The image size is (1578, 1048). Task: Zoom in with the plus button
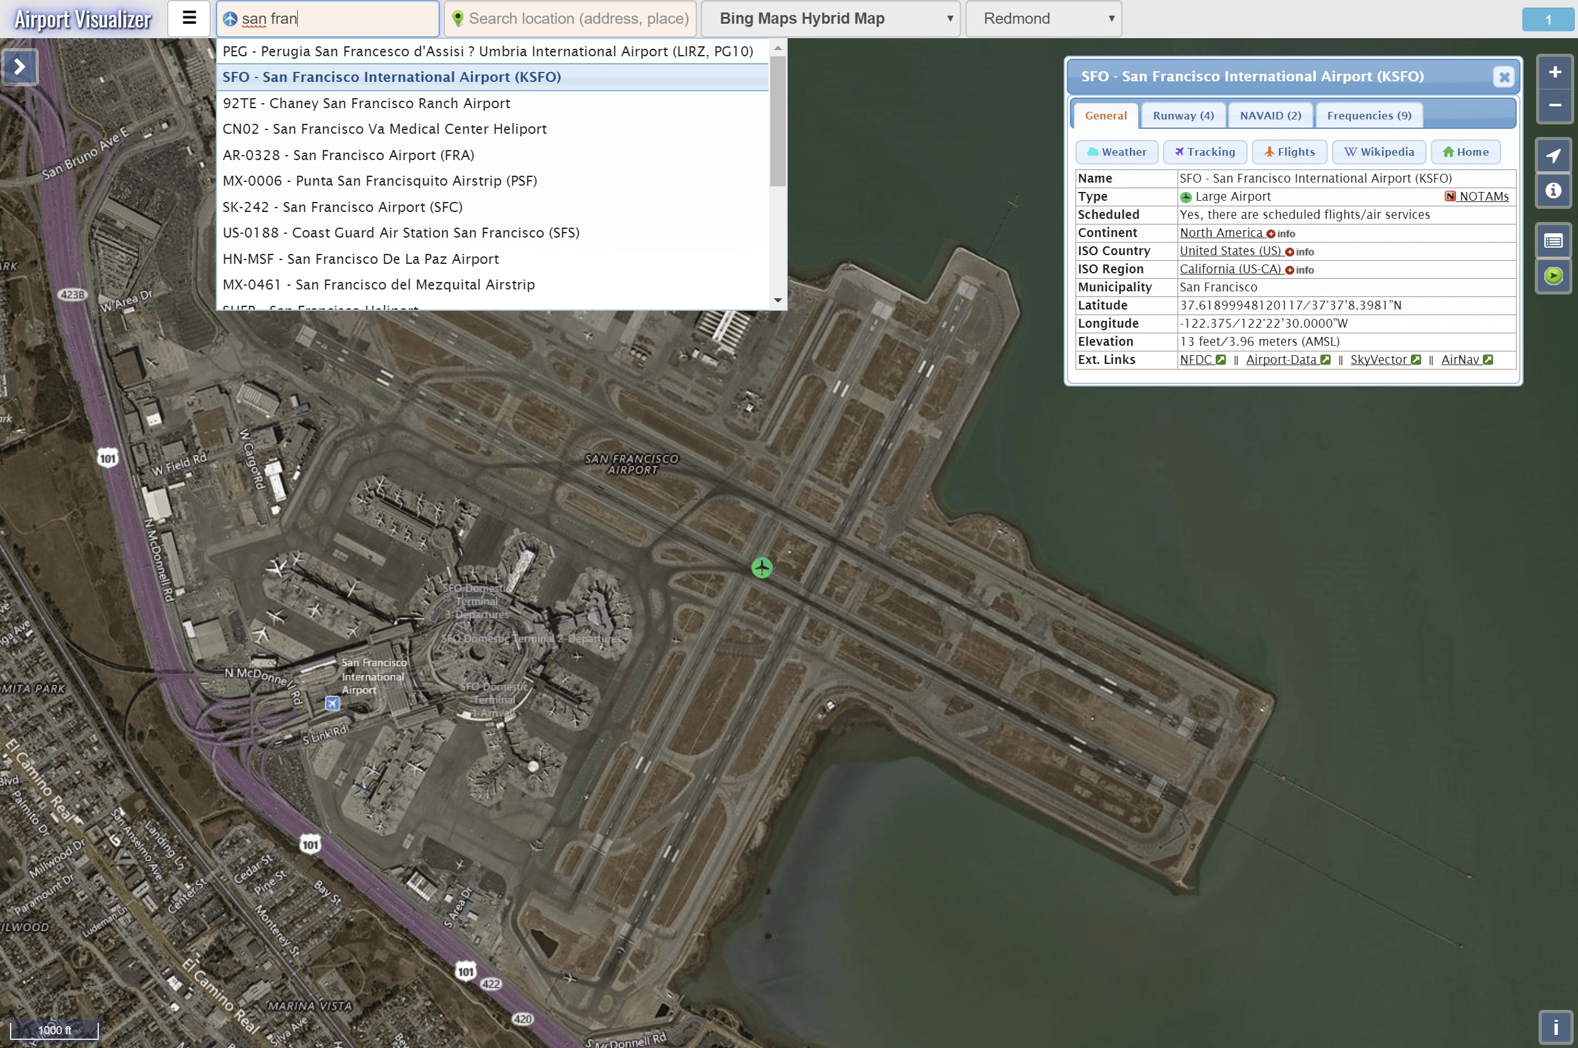(1555, 72)
